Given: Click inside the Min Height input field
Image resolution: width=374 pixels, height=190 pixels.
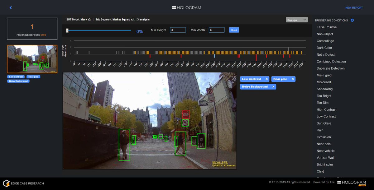Looking at the screenshot, I should (x=178, y=30).
